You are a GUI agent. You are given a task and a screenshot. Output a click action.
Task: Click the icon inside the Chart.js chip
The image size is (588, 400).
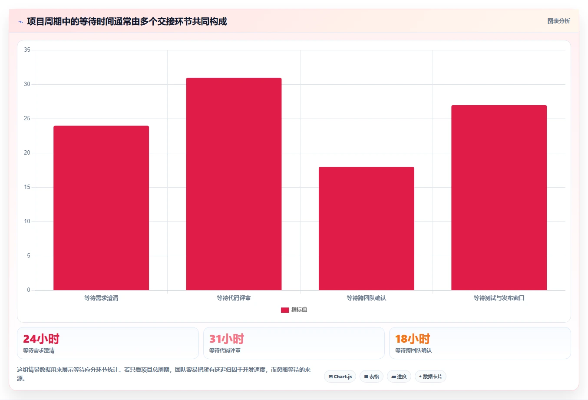click(330, 377)
